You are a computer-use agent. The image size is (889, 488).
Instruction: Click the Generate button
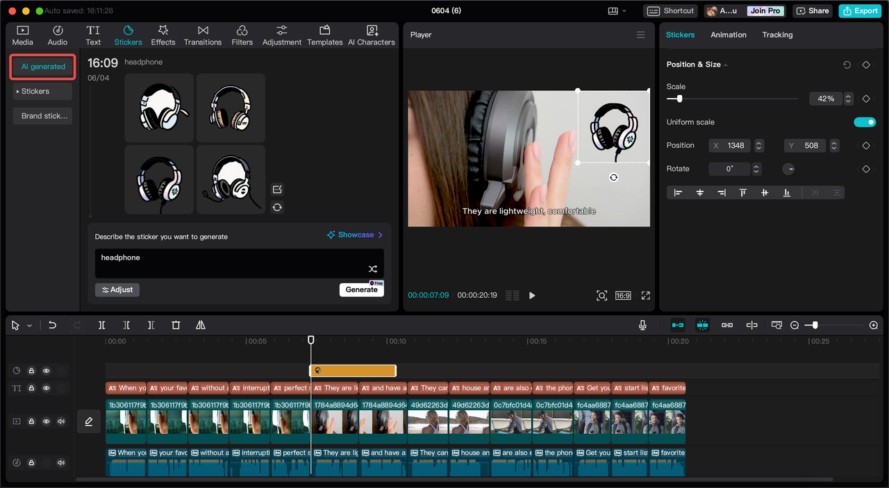361,289
